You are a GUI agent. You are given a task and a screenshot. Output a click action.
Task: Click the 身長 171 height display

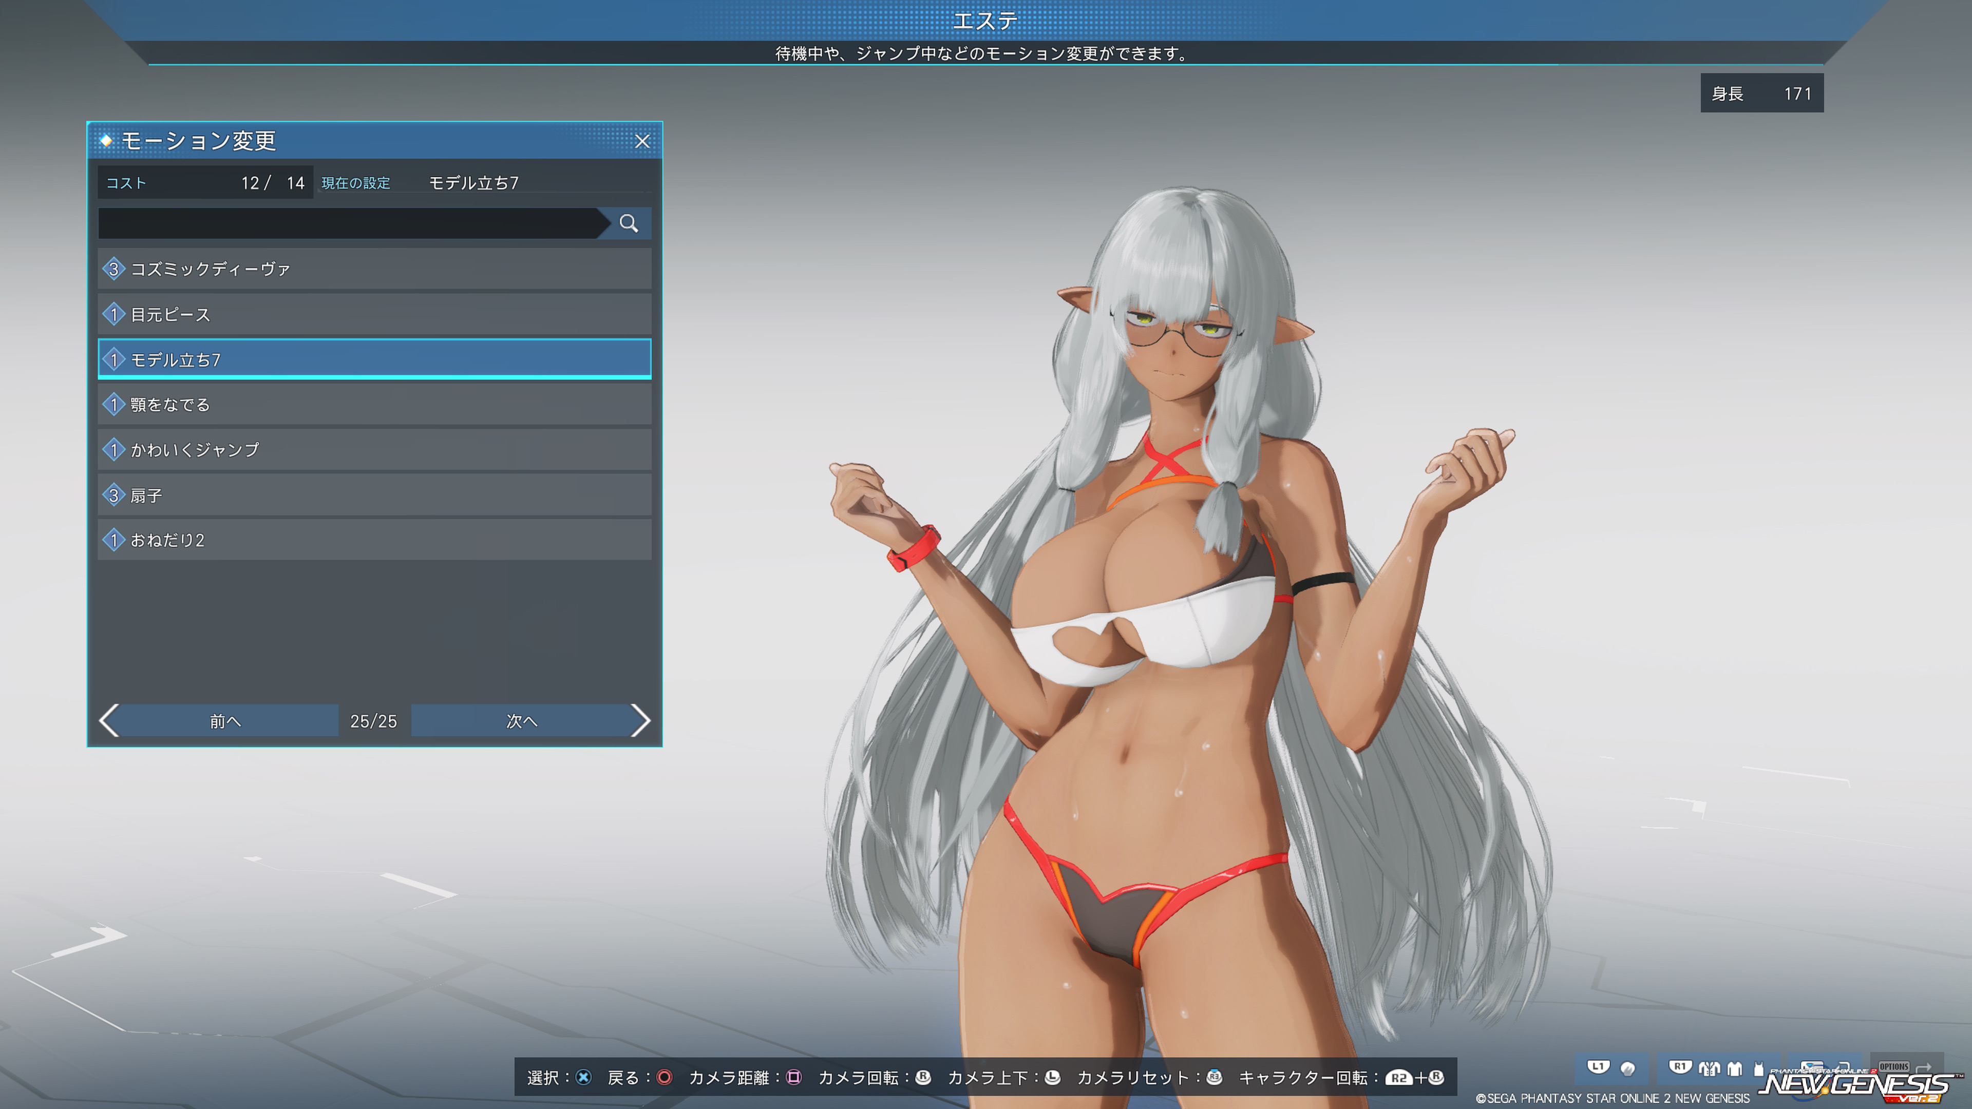1761,93
